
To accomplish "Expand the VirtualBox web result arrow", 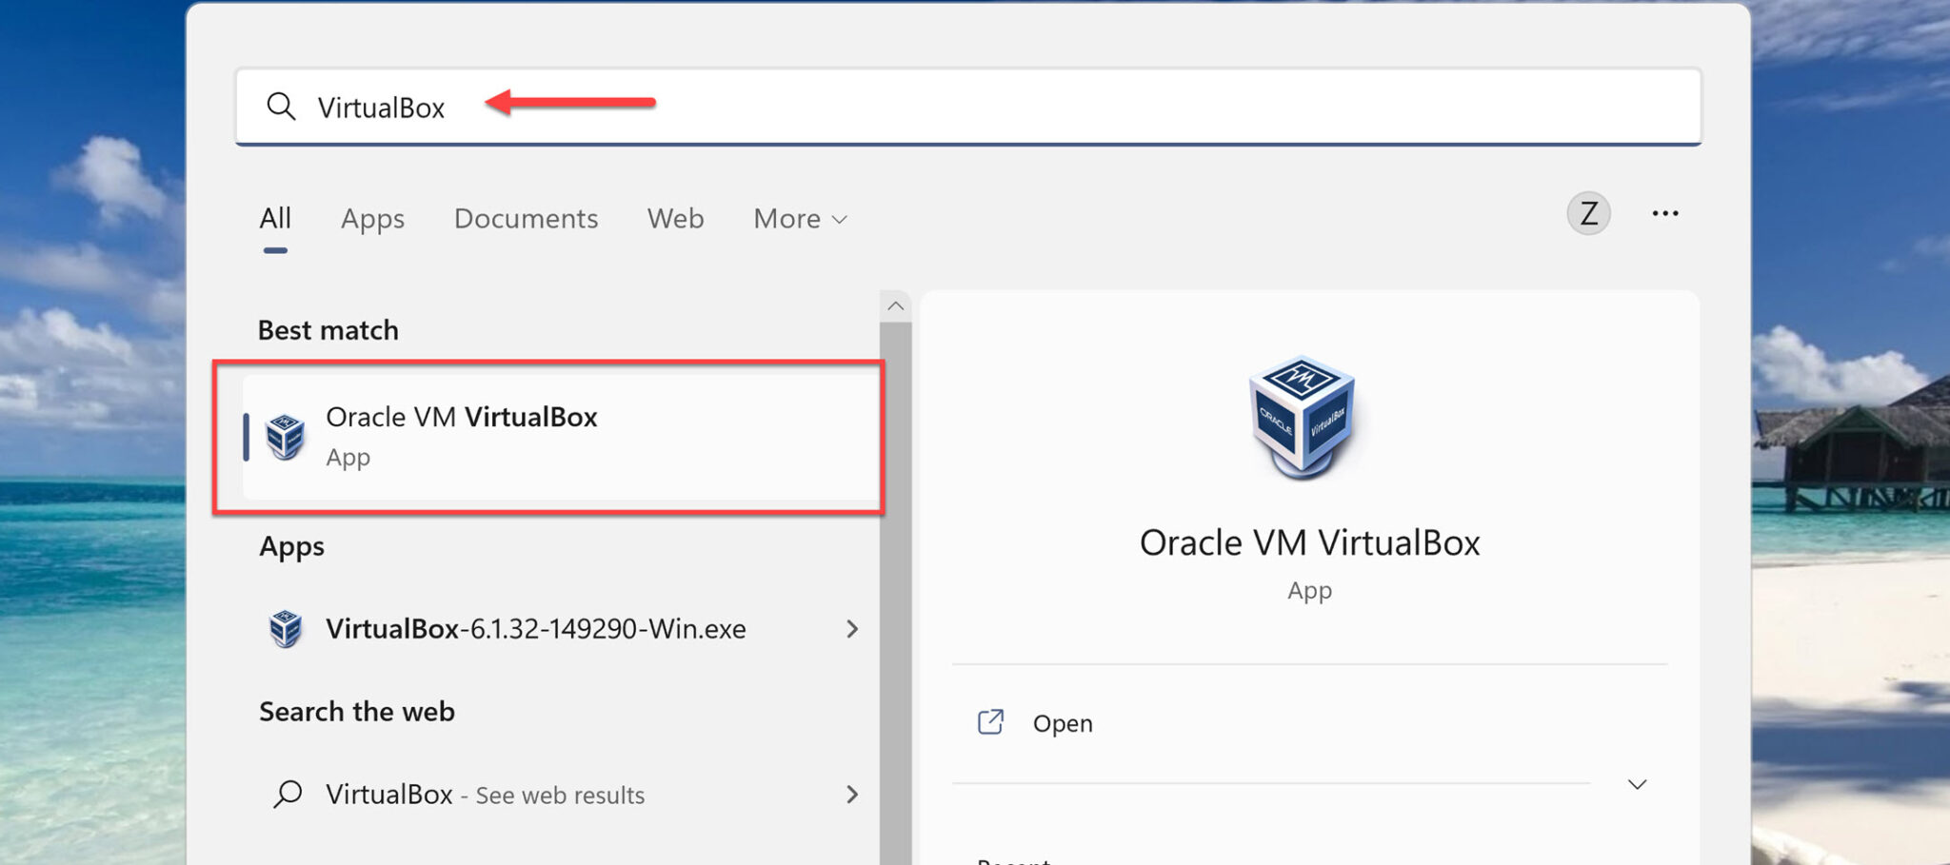I will pos(852,794).
